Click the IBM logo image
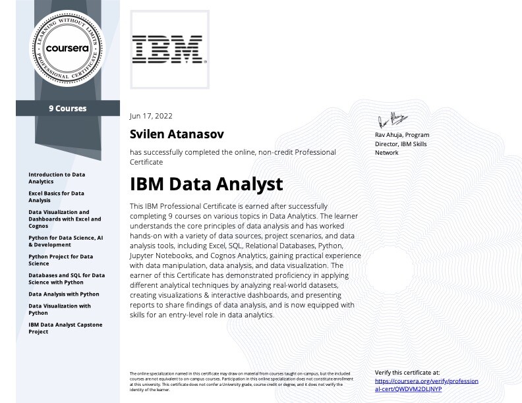The height and width of the screenshot is (403, 522). (x=170, y=49)
